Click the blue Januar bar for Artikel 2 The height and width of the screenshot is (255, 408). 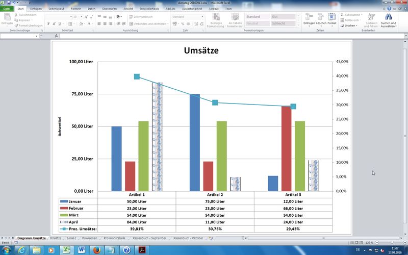click(195, 142)
